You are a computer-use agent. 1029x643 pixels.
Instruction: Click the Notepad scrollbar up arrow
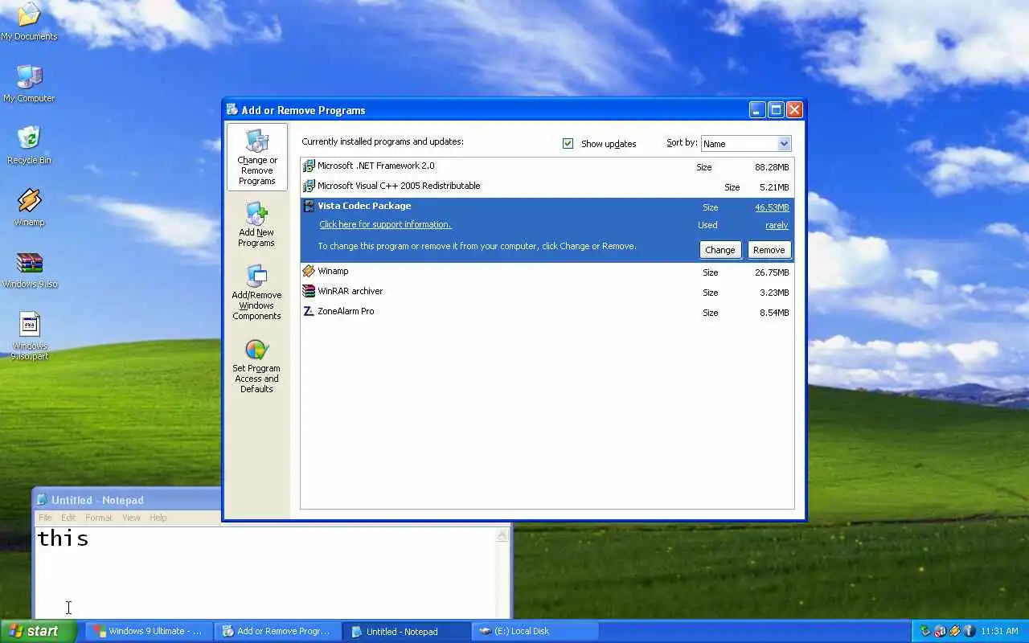502,535
